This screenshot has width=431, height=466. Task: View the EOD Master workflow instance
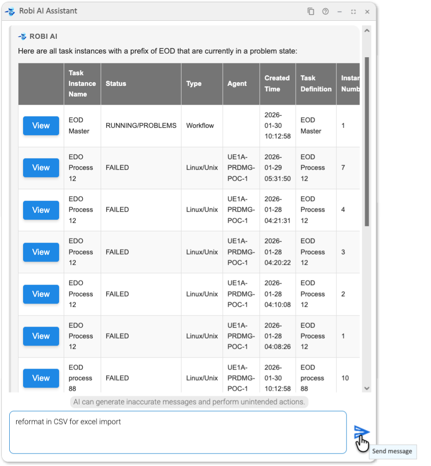(x=41, y=126)
